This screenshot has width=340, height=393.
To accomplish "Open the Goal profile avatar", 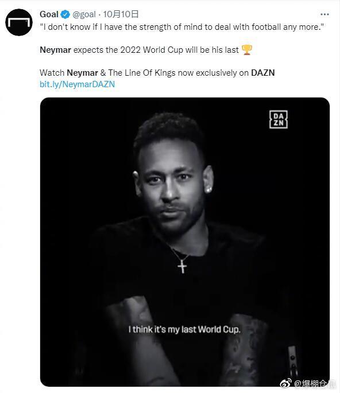I will click(x=19, y=22).
